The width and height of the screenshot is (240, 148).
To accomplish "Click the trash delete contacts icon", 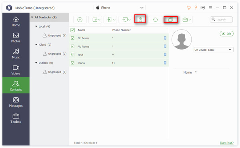I will pyautogui.click(x=140, y=20).
